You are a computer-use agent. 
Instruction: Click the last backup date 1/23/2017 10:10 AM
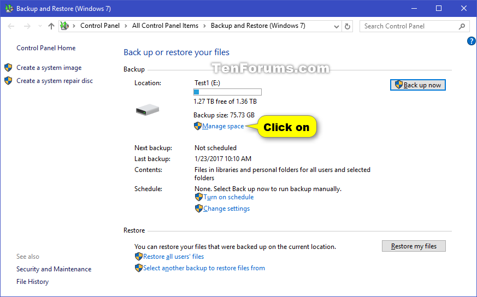[x=223, y=159]
